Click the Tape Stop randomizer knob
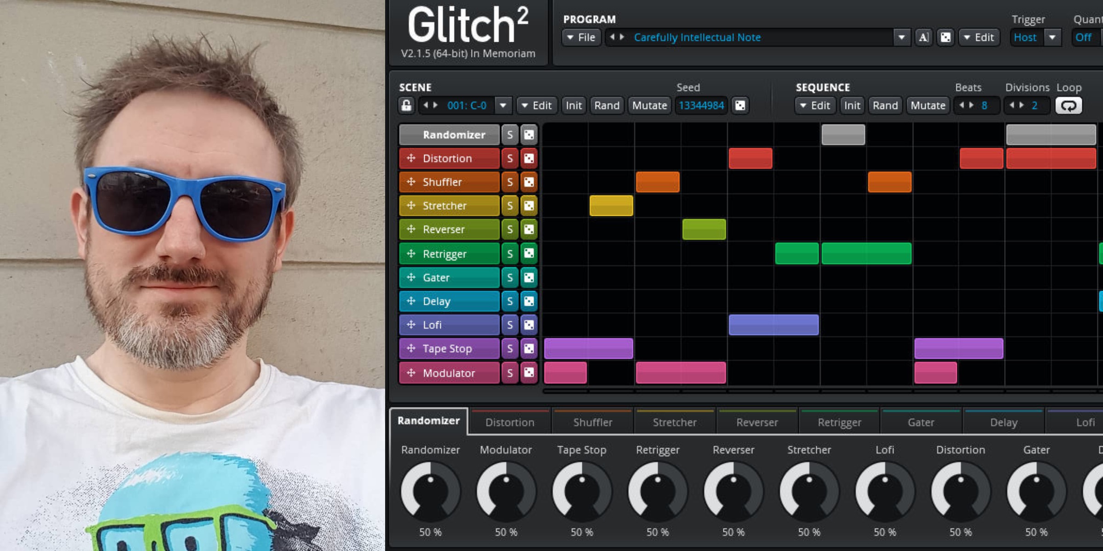Image resolution: width=1103 pixels, height=551 pixels. tap(582, 491)
